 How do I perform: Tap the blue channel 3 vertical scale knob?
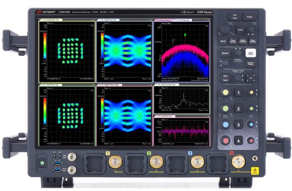[225, 124]
